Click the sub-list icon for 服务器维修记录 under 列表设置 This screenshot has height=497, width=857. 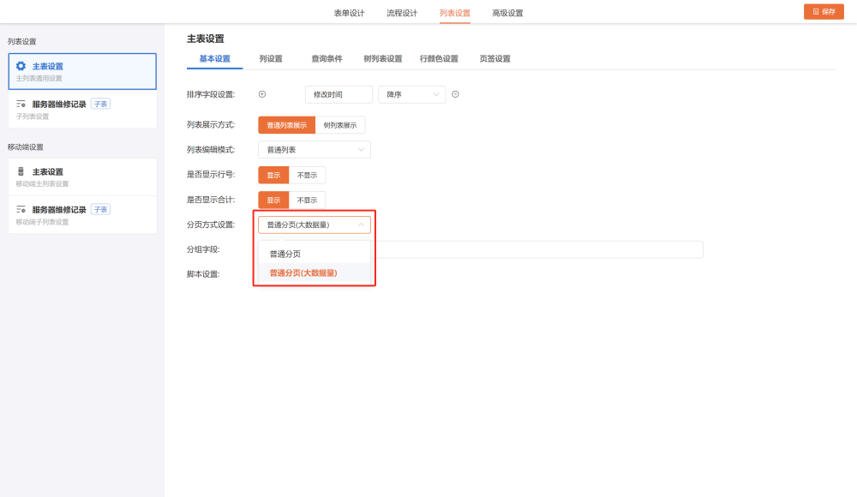click(21, 104)
